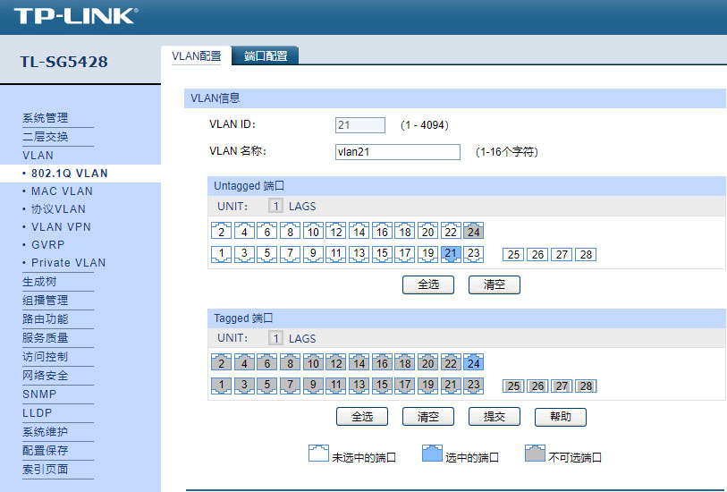Expand the 二层交换 sidebar menu

click(45, 137)
